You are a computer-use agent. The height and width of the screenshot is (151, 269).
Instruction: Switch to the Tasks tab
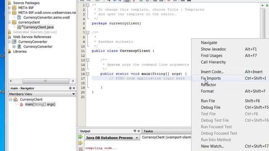tap(148, 131)
